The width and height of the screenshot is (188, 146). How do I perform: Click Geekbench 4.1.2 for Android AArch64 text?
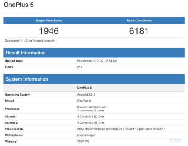coord(30,41)
